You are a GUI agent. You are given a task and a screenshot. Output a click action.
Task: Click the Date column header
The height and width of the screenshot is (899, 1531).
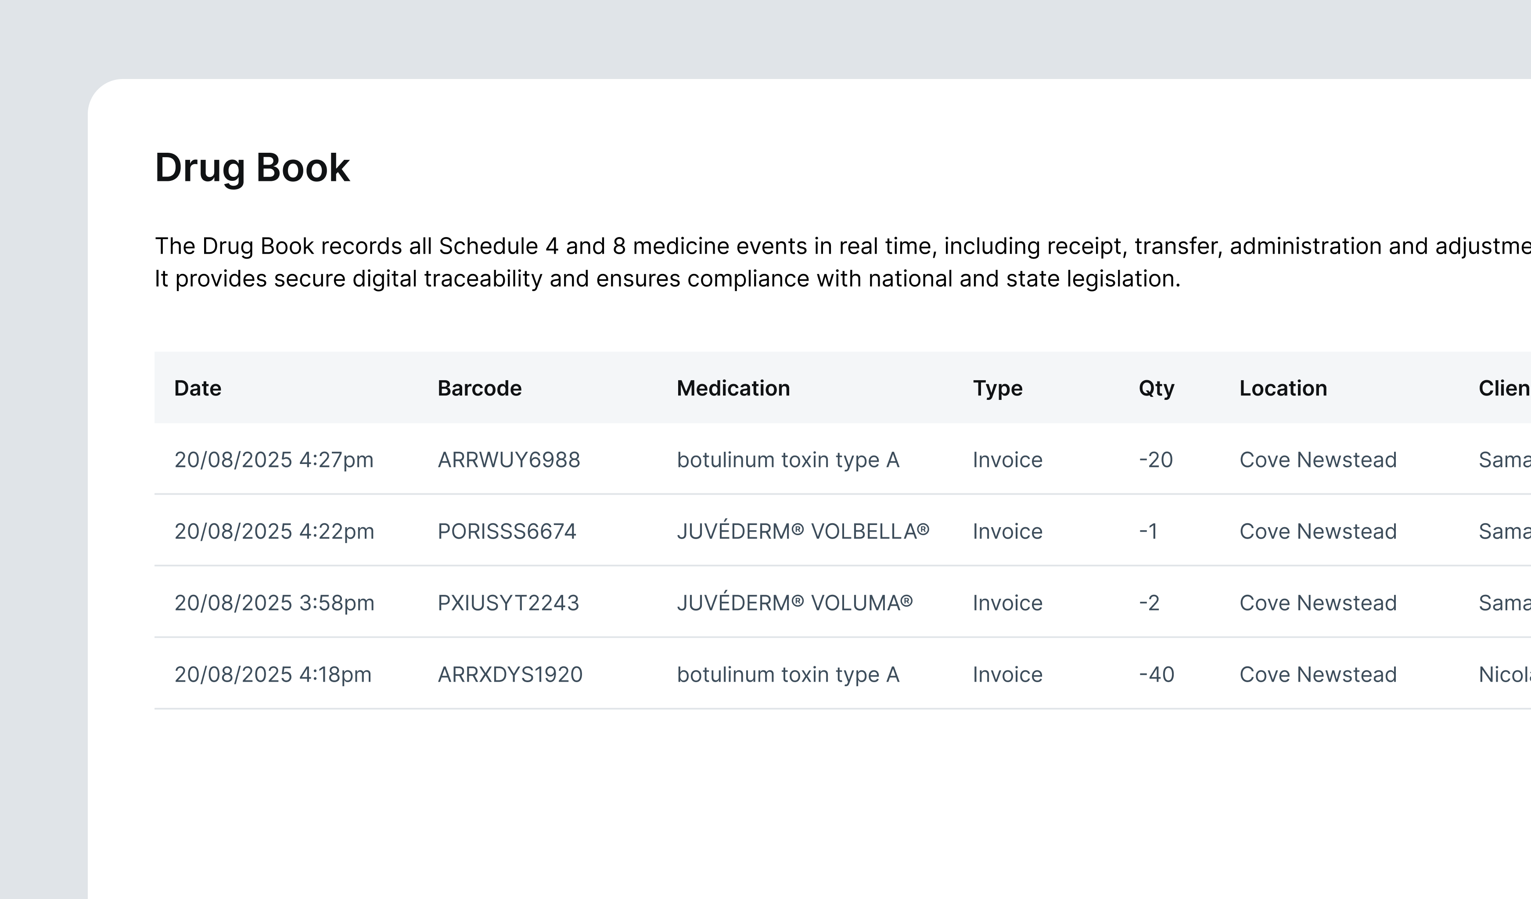tap(198, 388)
